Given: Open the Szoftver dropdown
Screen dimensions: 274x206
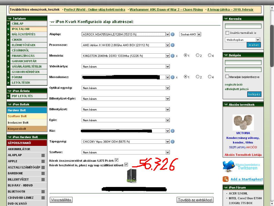Looking at the screenshot, I should (x=126, y=152).
